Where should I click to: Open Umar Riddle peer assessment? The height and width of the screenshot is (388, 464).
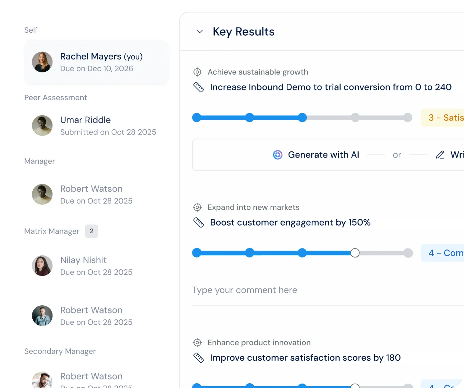tap(97, 126)
